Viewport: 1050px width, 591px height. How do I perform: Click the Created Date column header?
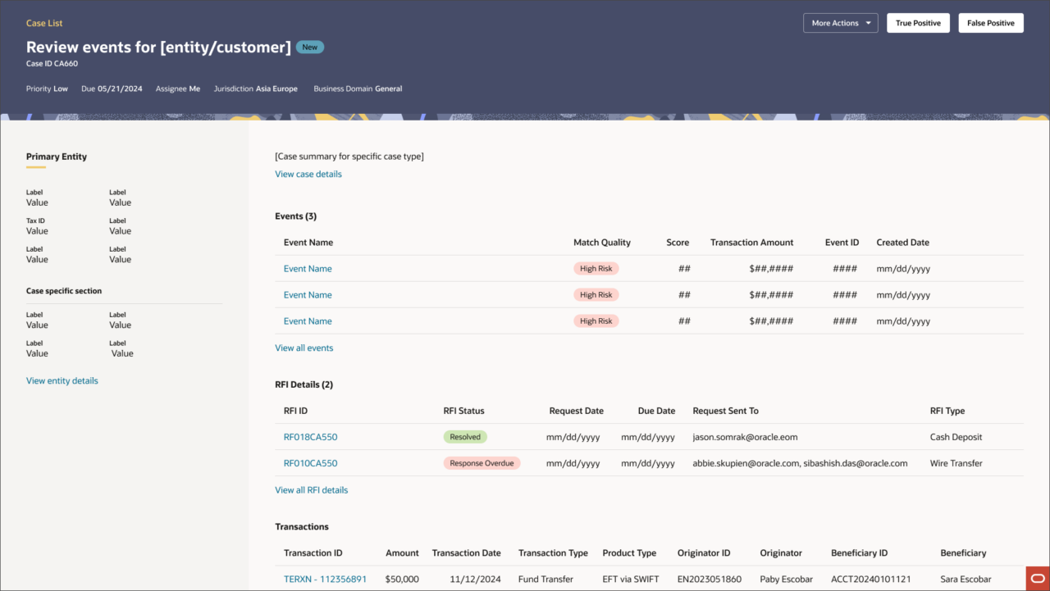point(903,243)
